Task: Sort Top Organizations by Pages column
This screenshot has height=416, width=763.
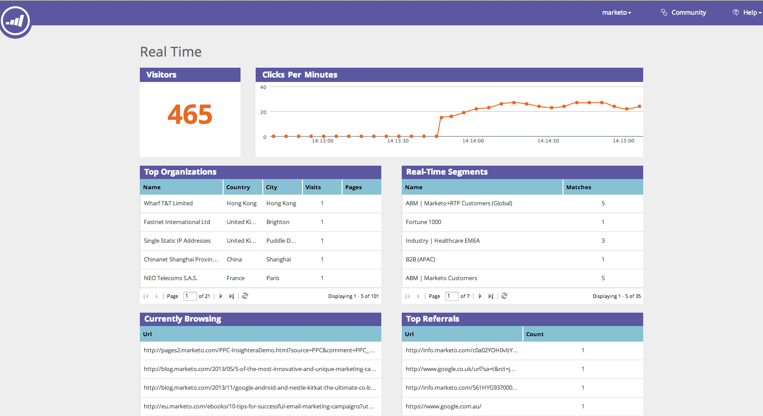Action: pos(362,187)
